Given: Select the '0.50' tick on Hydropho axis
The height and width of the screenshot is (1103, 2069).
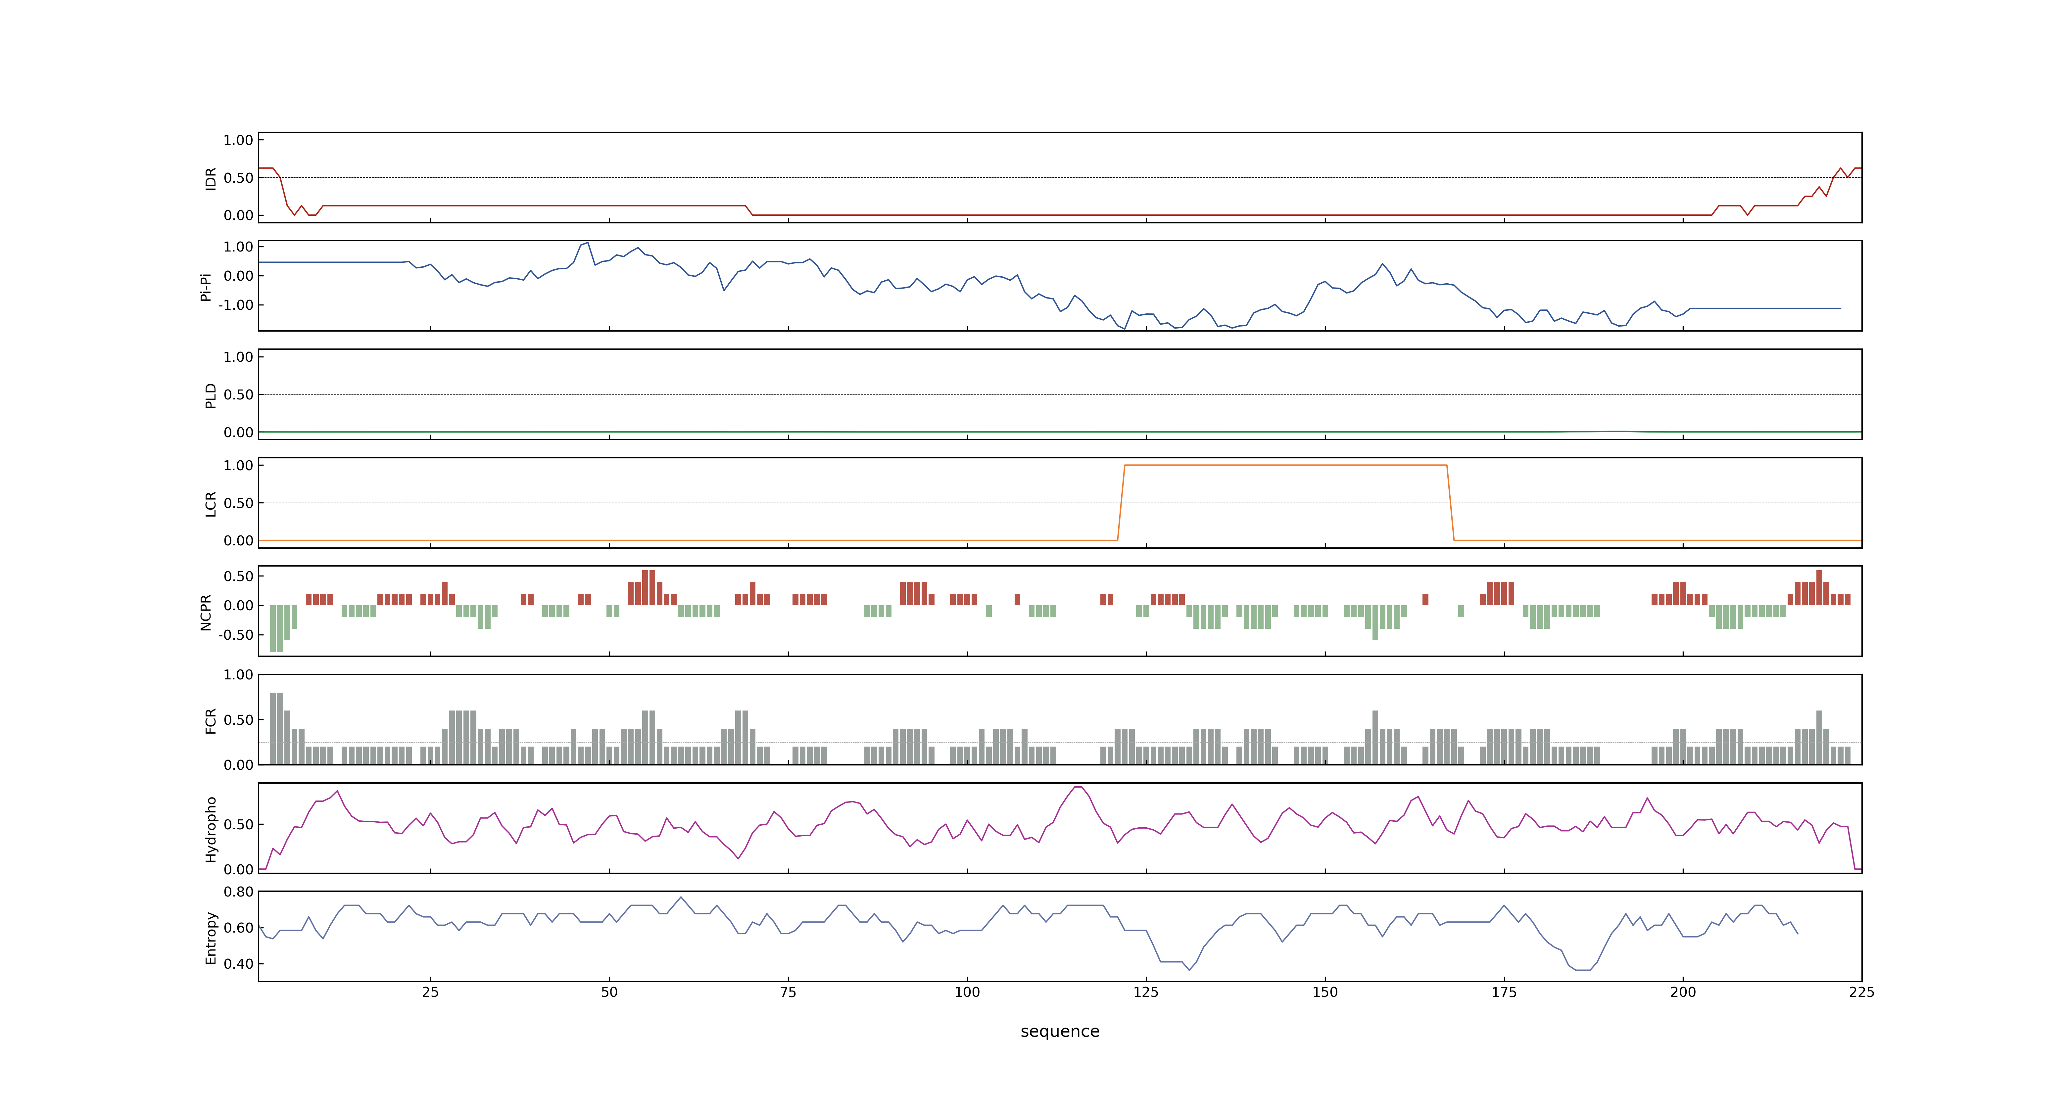Looking at the screenshot, I should click(x=239, y=824).
